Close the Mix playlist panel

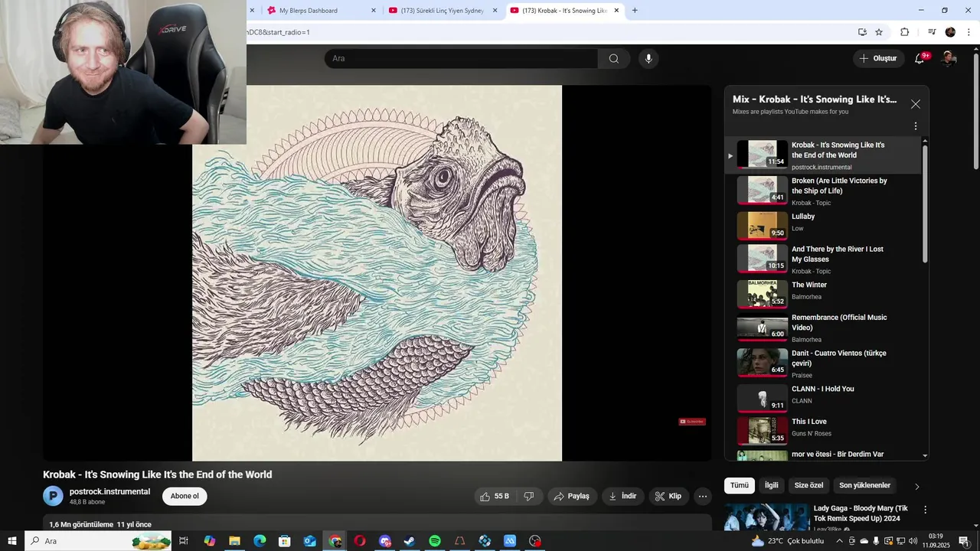click(x=916, y=104)
